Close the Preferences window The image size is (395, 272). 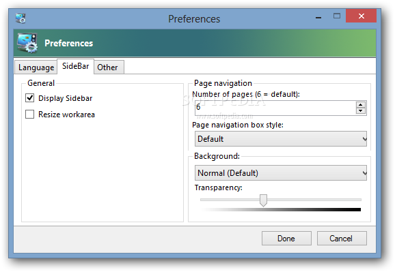(362, 16)
